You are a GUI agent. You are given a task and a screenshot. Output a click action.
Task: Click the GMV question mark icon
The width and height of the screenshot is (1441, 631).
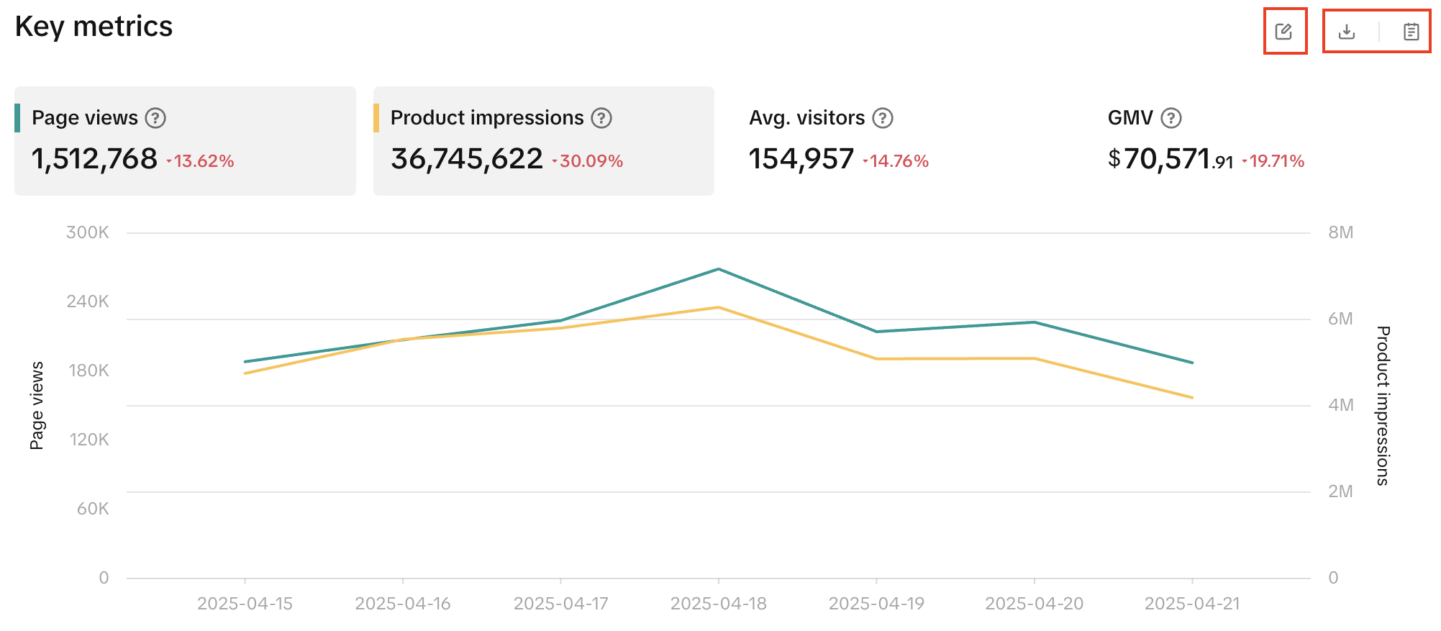coord(1171,118)
